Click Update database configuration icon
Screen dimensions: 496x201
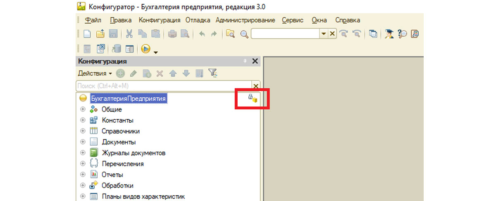click(x=117, y=49)
